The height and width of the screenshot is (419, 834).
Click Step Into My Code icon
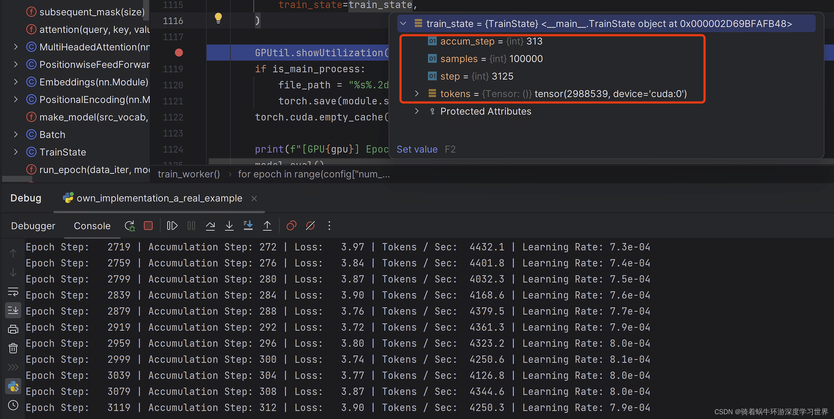tap(248, 226)
